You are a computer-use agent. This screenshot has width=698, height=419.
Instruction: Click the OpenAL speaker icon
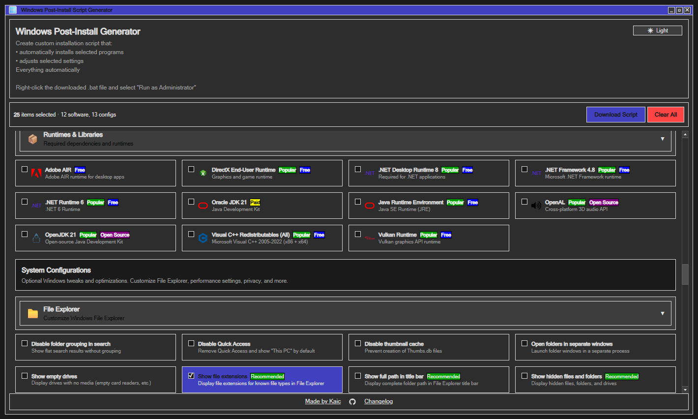pyautogui.click(x=536, y=205)
